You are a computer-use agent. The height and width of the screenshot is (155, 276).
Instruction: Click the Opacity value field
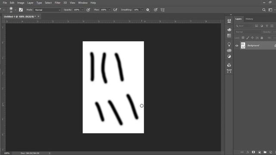(x=77, y=10)
